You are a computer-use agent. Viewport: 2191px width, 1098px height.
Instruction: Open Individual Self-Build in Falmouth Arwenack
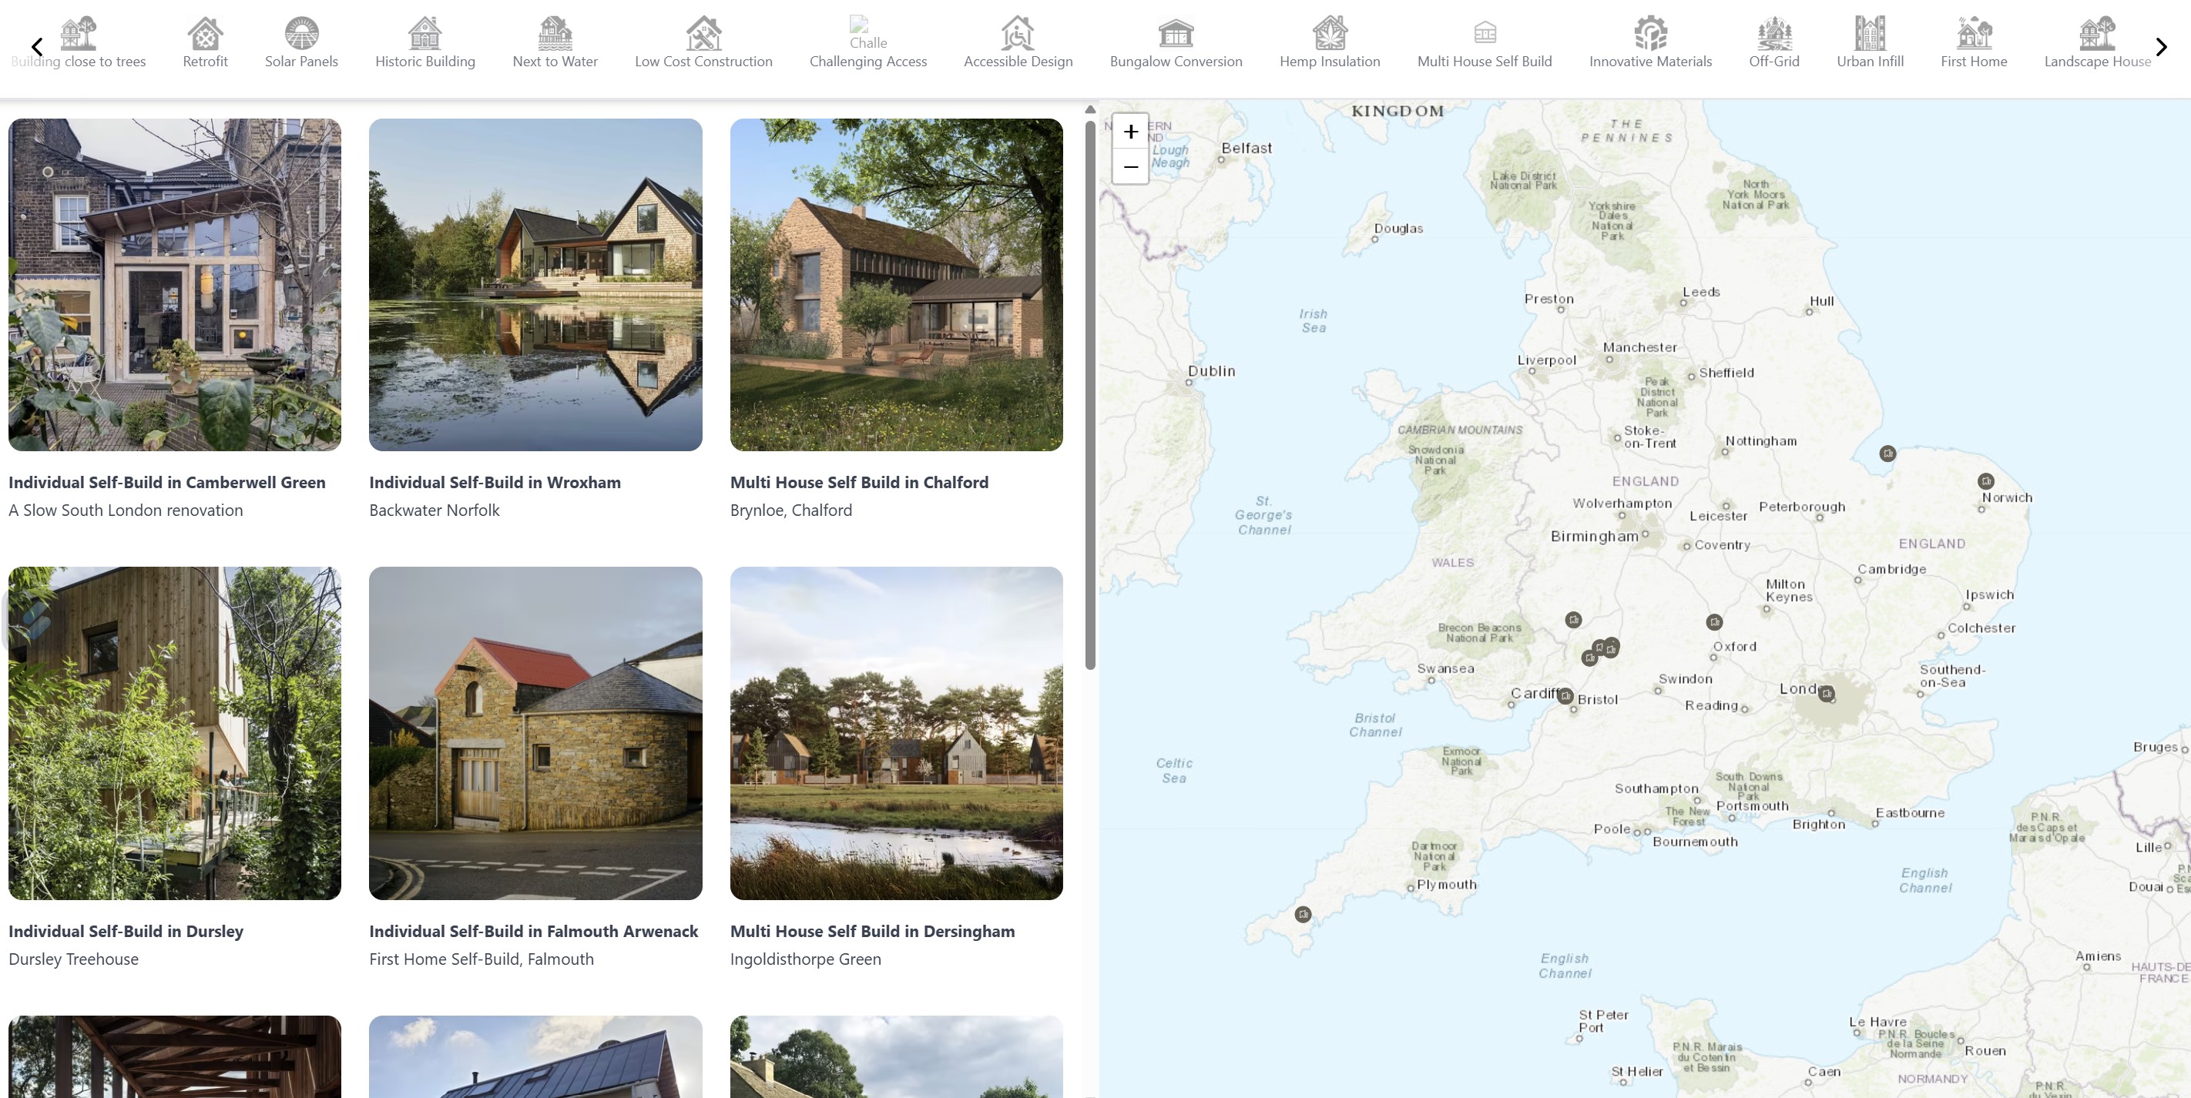[533, 931]
